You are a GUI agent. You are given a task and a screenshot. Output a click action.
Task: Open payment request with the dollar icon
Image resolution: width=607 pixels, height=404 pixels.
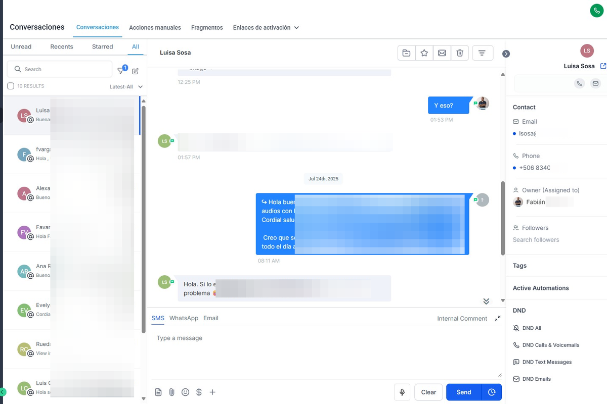point(199,392)
